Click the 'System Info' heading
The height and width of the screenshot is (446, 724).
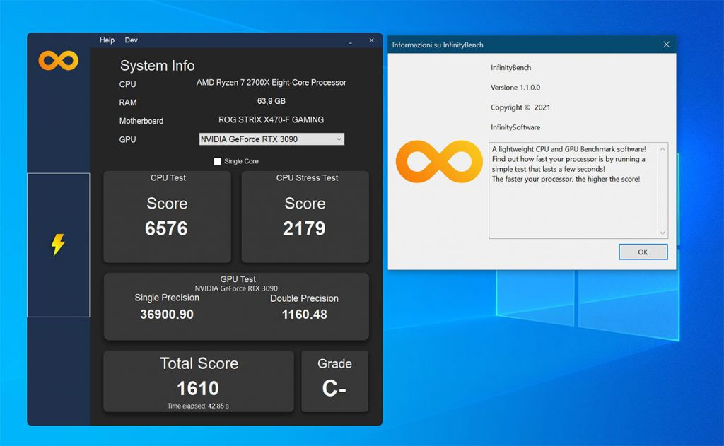(x=158, y=66)
